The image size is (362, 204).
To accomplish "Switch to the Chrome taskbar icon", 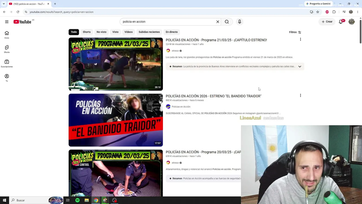I will [x=96, y=200].
